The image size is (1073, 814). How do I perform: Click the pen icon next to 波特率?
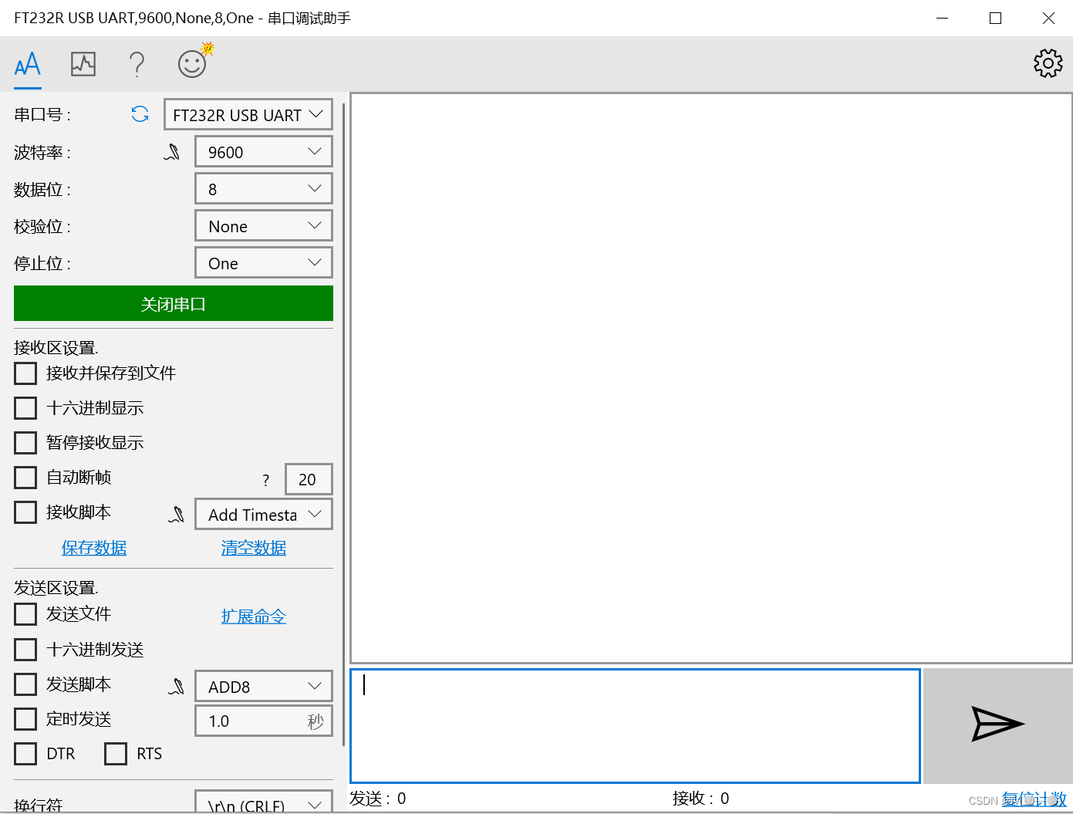click(x=172, y=152)
